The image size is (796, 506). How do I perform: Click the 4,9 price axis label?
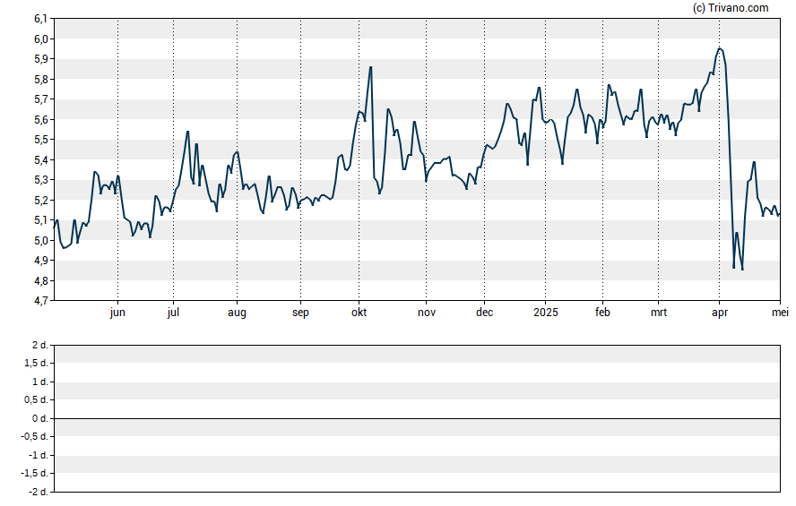coord(40,261)
